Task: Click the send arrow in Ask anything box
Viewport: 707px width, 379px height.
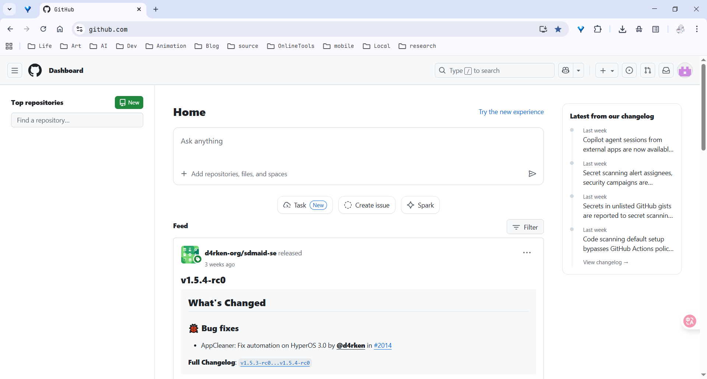Action: 532,174
